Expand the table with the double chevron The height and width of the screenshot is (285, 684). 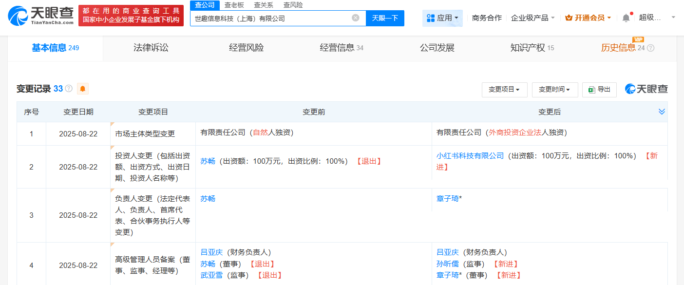click(662, 112)
